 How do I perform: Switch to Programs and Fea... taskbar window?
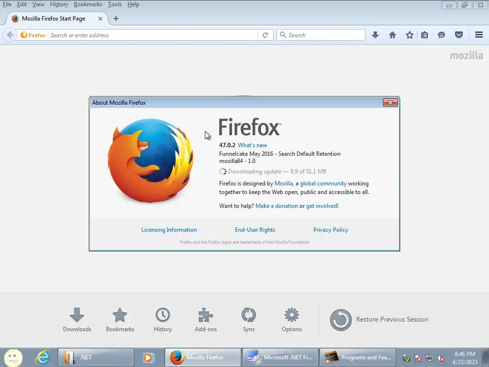point(357,357)
